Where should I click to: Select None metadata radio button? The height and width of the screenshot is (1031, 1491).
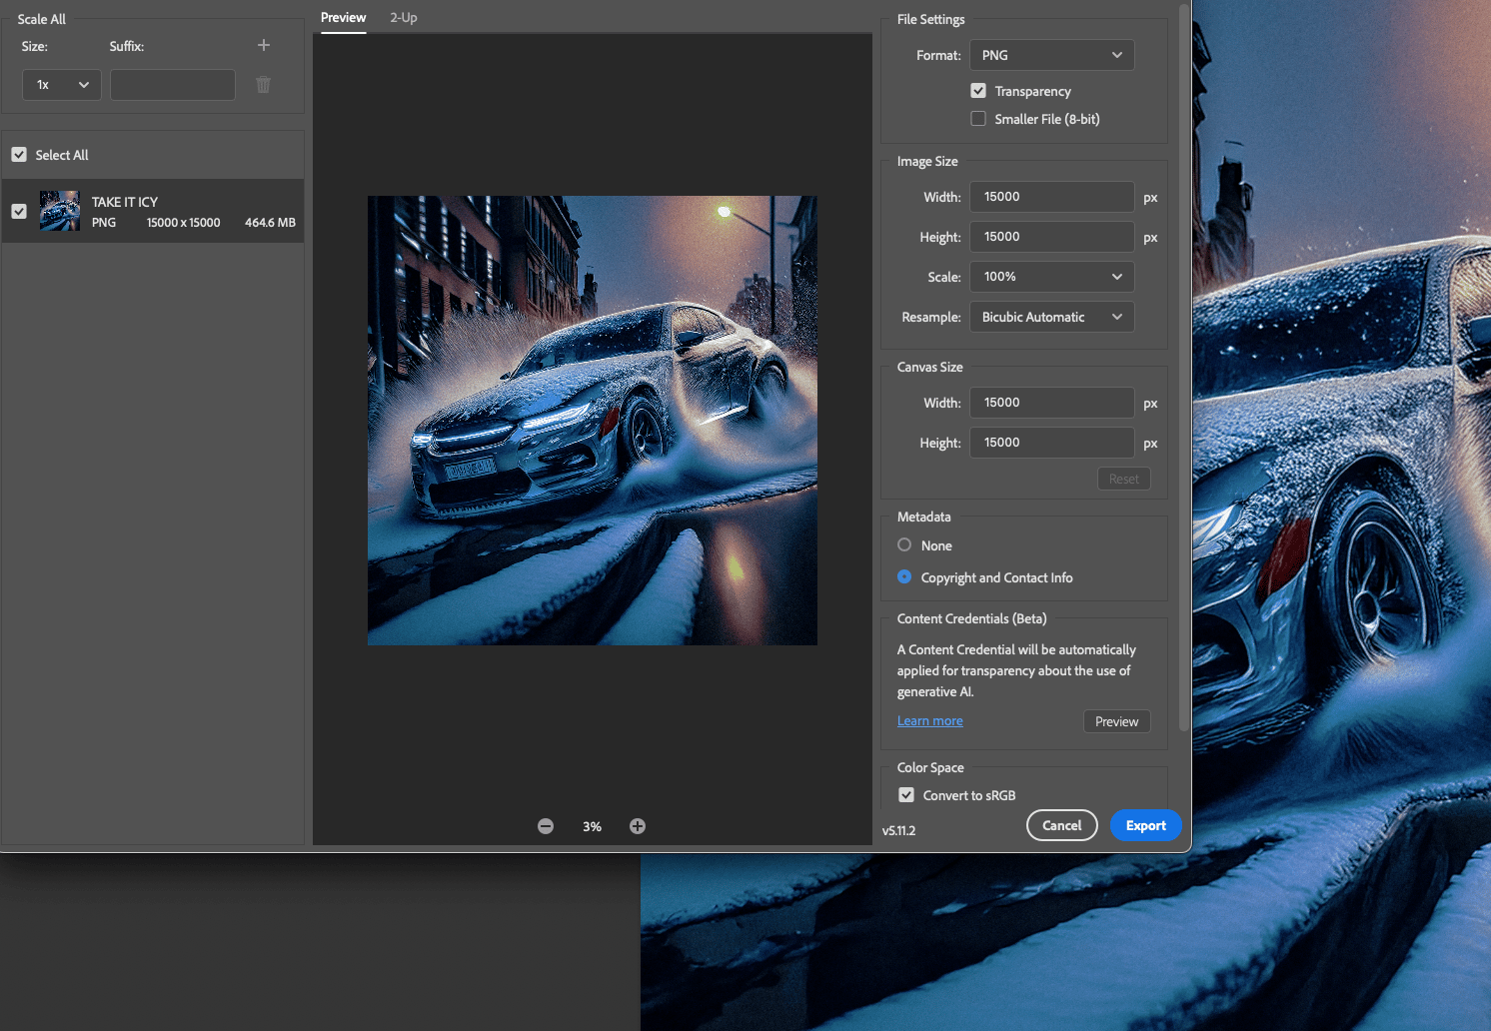(x=904, y=545)
